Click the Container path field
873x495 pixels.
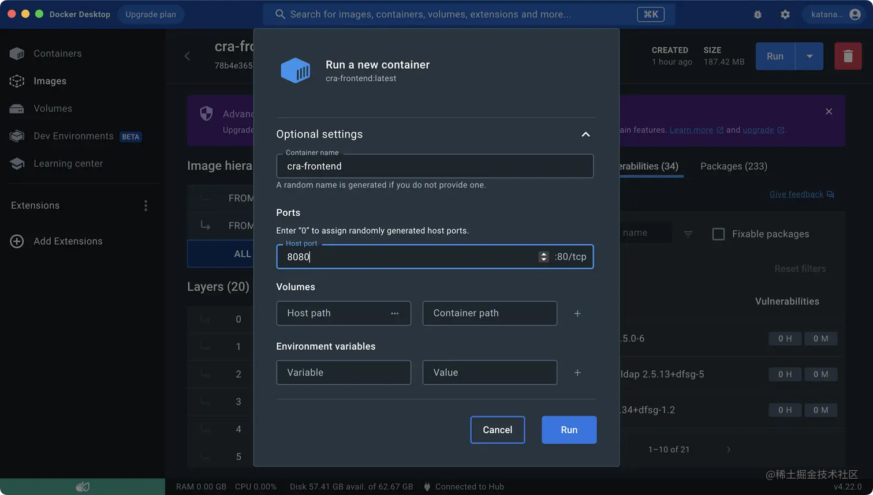pyautogui.click(x=490, y=313)
